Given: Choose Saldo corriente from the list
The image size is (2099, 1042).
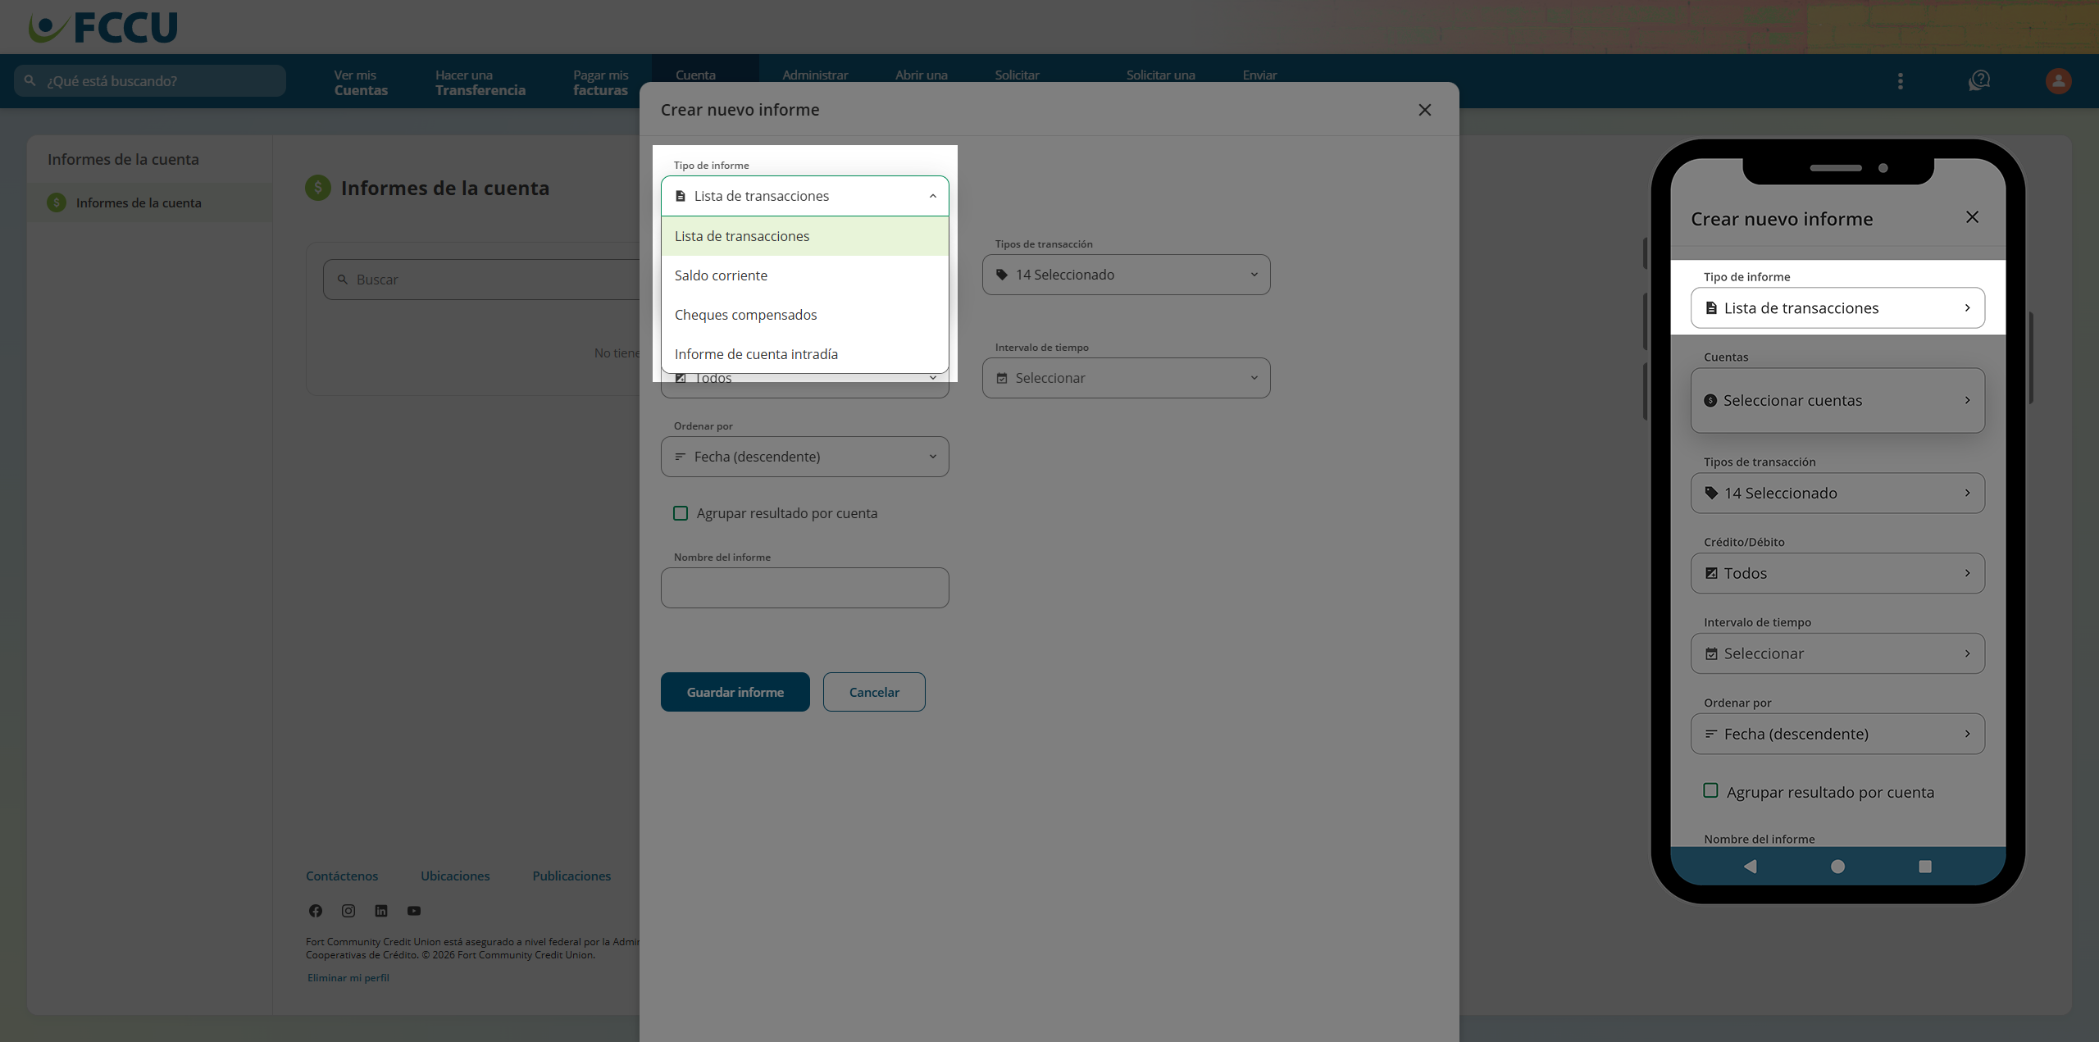Looking at the screenshot, I should click(805, 275).
